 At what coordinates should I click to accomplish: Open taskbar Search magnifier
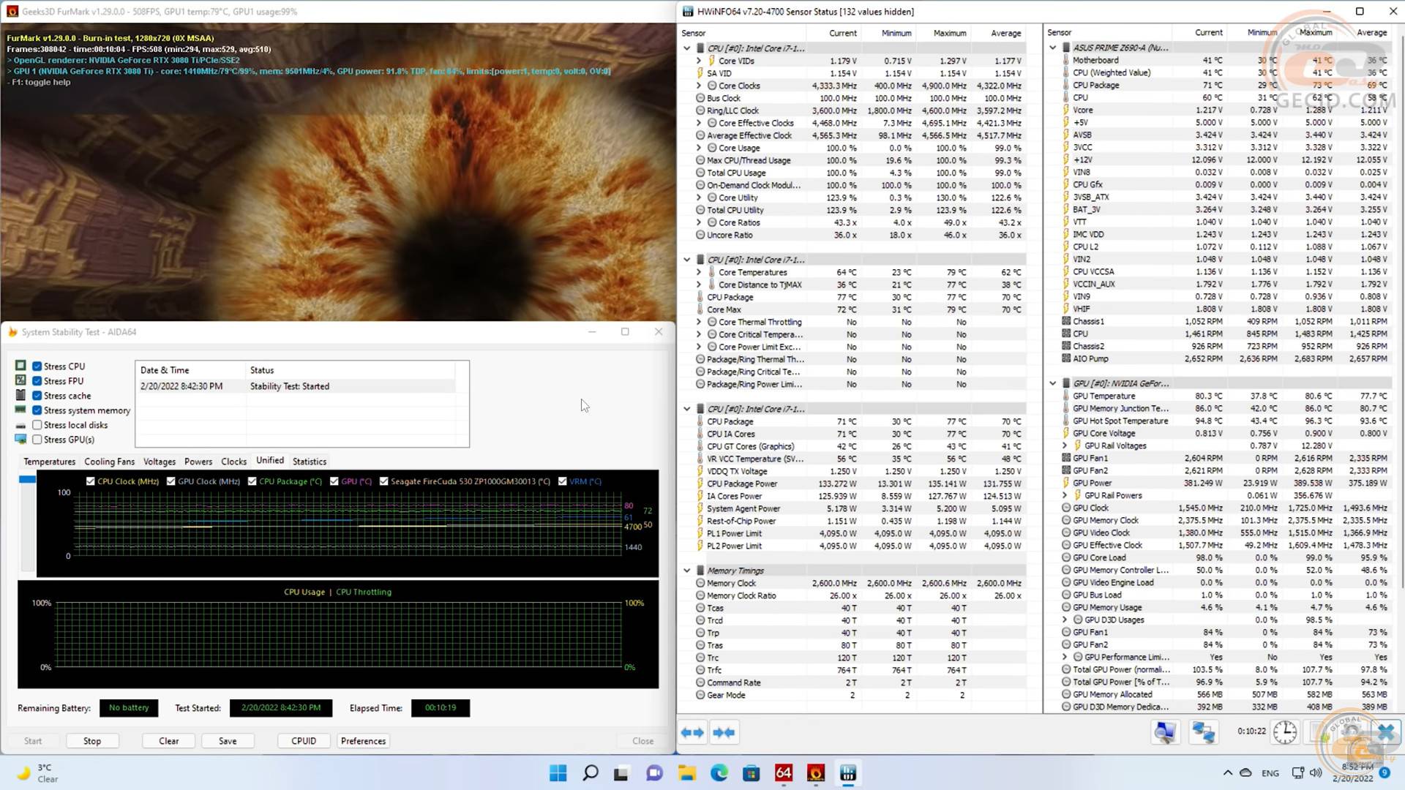point(590,772)
